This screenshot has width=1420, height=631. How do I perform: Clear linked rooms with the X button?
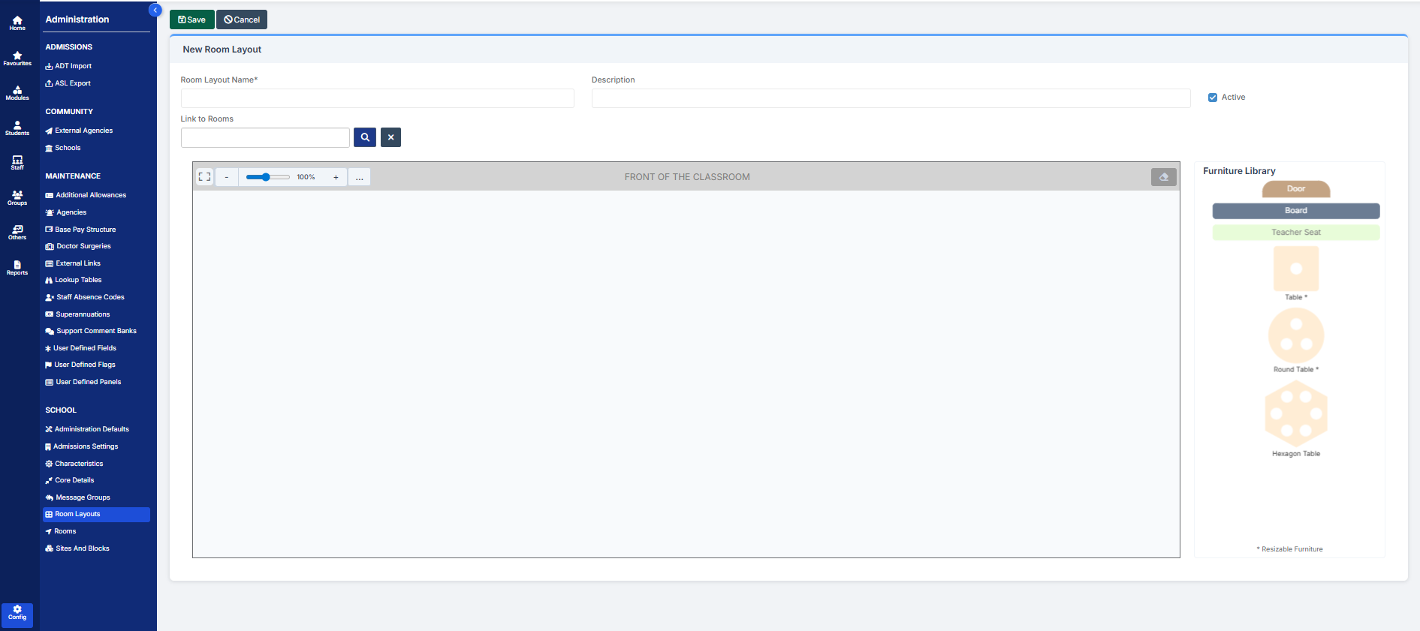click(x=390, y=137)
